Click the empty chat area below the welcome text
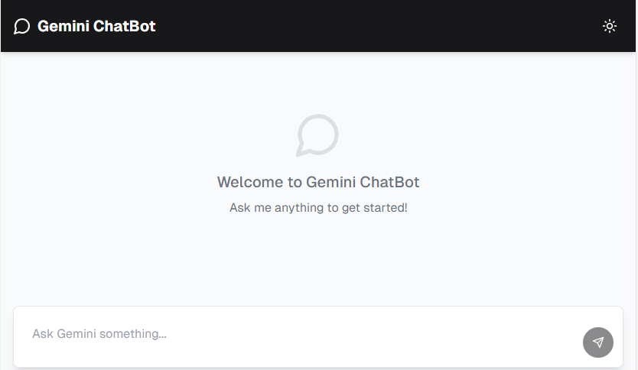638x370 pixels. click(x=318, y=260)
